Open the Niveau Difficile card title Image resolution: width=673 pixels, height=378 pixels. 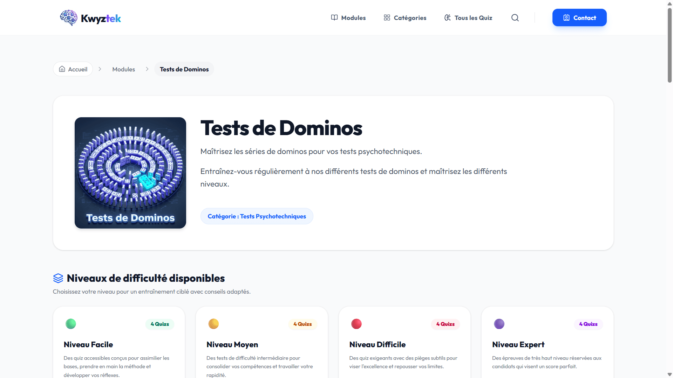point(378,345)
